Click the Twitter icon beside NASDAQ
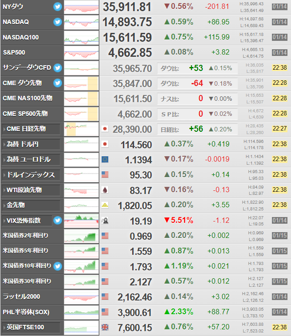 [x=58, y=22]
